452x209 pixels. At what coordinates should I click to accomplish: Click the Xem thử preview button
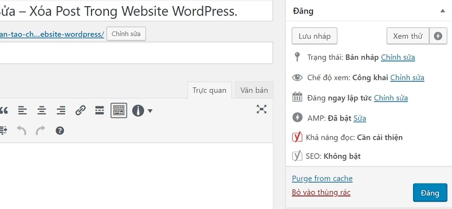pyautogui.click(x=408, y=36)
